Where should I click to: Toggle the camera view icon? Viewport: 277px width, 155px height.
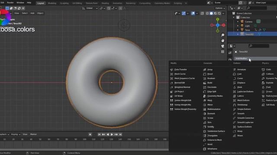click(222, 46)
